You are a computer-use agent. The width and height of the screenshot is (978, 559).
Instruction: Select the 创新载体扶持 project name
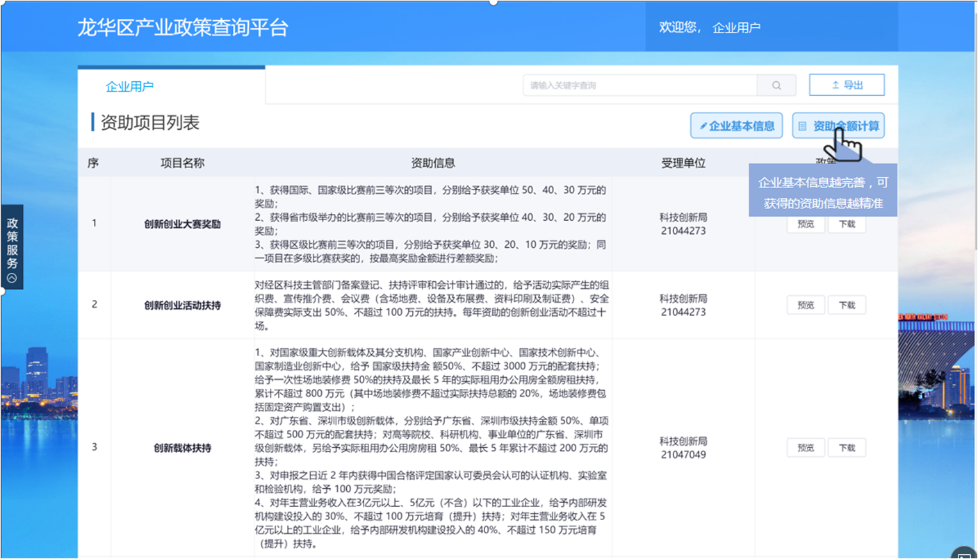click(x=182, y=448)
